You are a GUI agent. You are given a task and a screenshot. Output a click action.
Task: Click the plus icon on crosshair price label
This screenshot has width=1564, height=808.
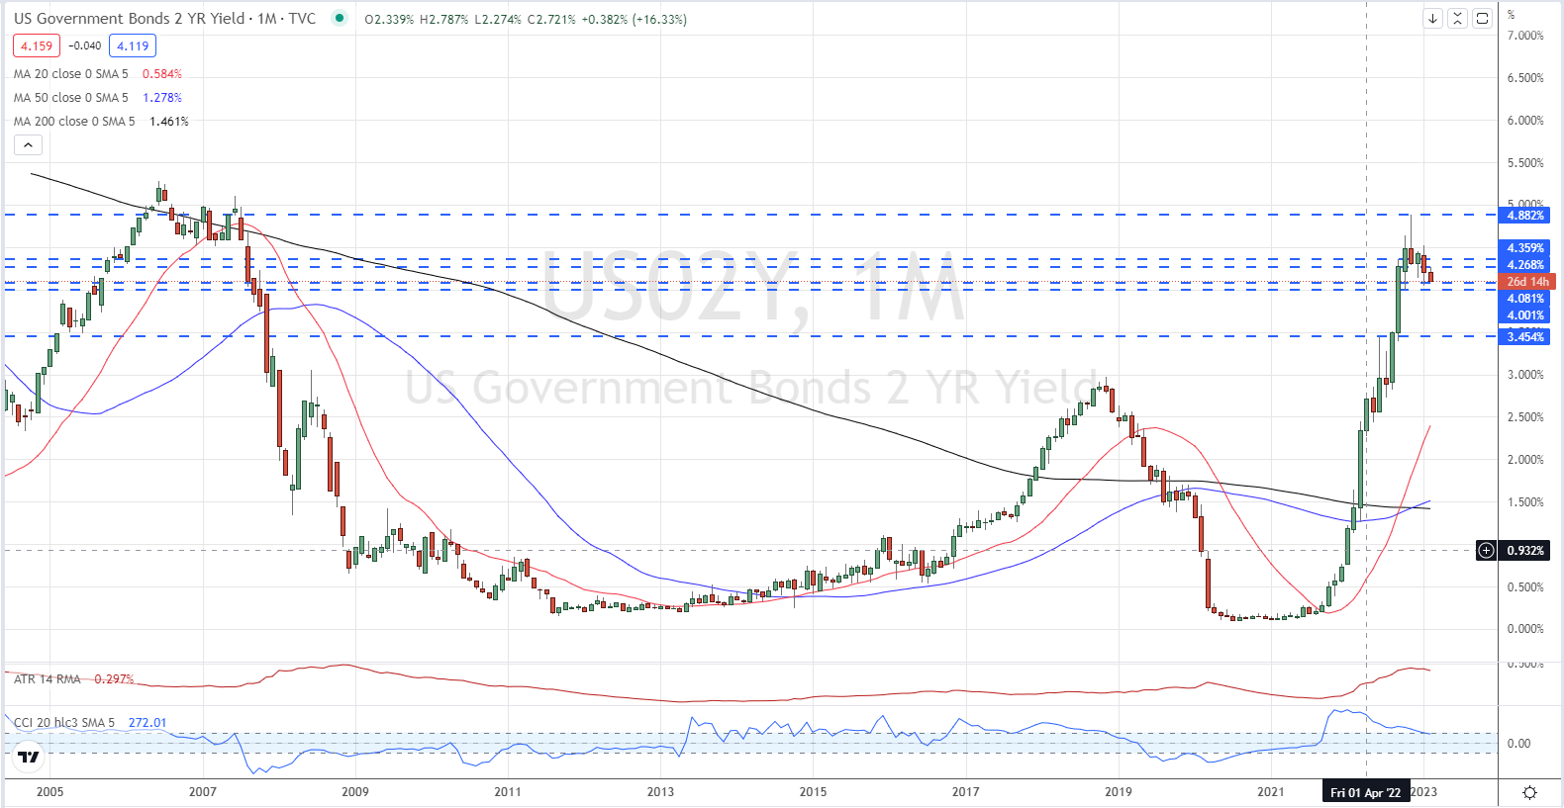1486,550
